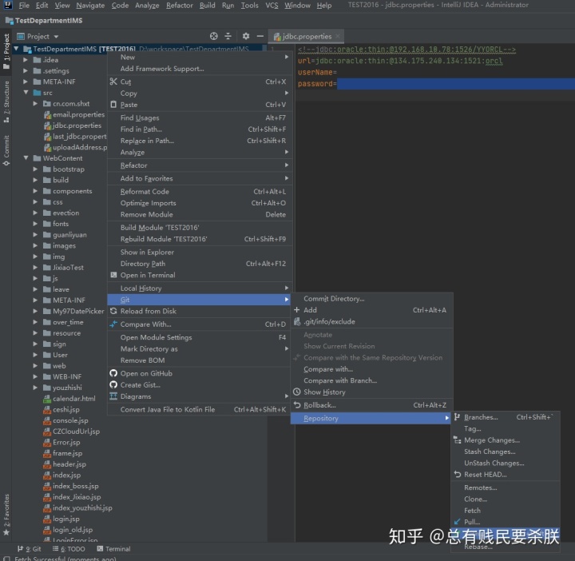The image size is (575, 561).
Task: Click TestDepartmentIMS breadcrumb in navigation bar
Action: 44,20
